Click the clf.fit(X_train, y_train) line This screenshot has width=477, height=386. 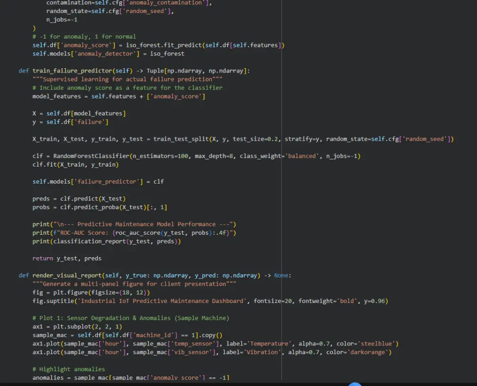[75, 165]
